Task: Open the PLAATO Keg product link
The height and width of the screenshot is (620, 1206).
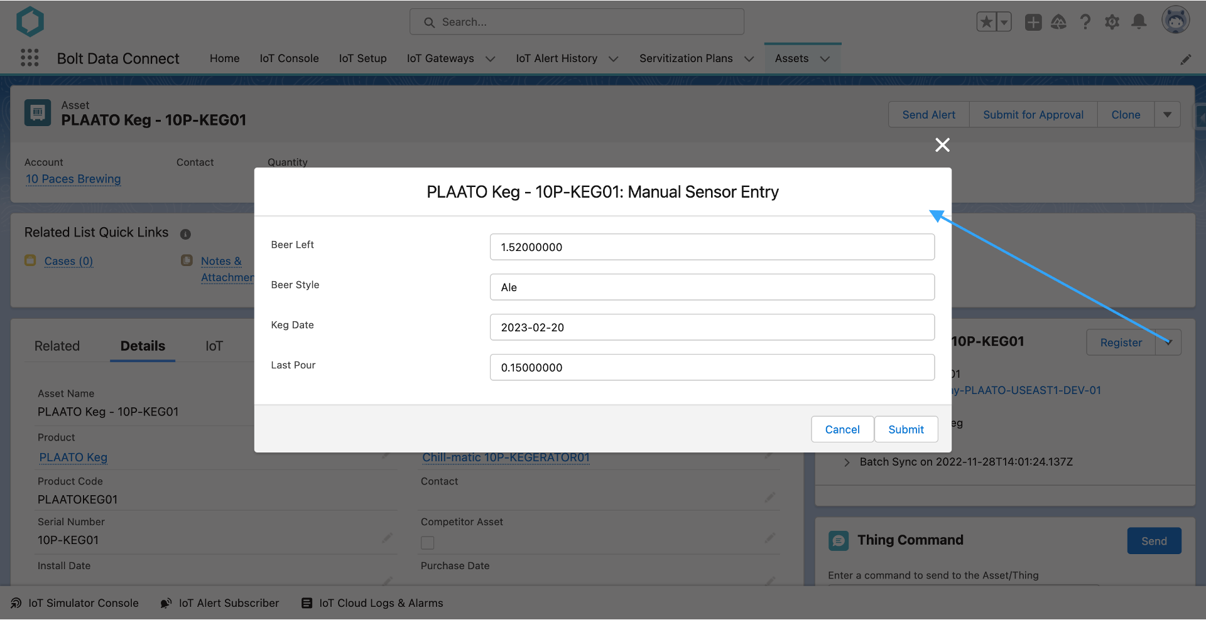Action: 73,457
